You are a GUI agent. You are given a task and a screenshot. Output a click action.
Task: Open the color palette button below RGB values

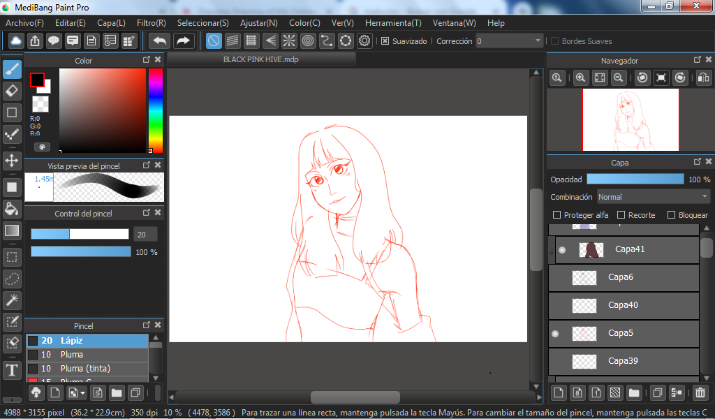click(42, 147)
